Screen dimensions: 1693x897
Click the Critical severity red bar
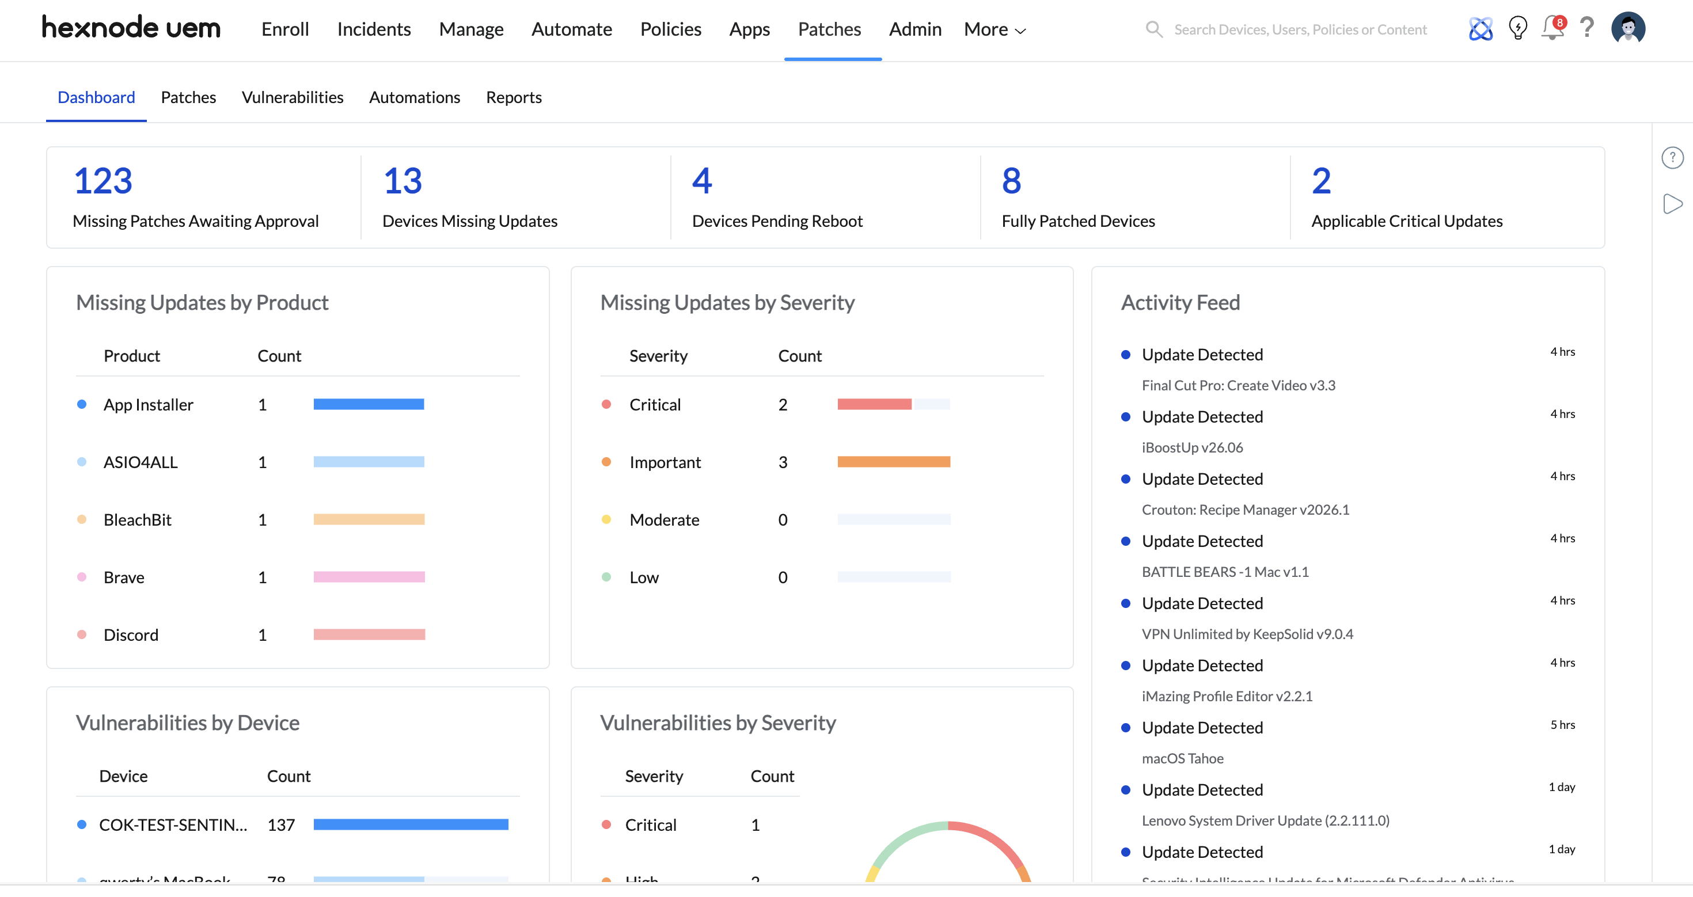[x=874, y=404]
